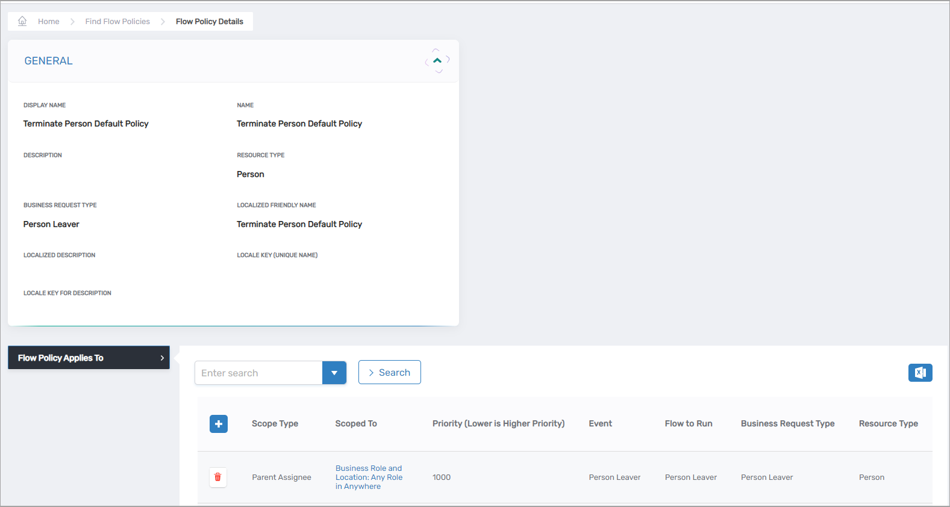Focus the Enter search text field
This screenshot has height=507, width=950.
[x=258, y=373]
